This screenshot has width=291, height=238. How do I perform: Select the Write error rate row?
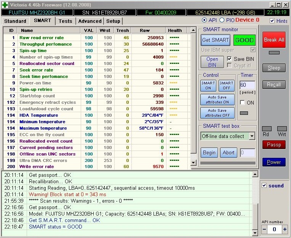96,167
